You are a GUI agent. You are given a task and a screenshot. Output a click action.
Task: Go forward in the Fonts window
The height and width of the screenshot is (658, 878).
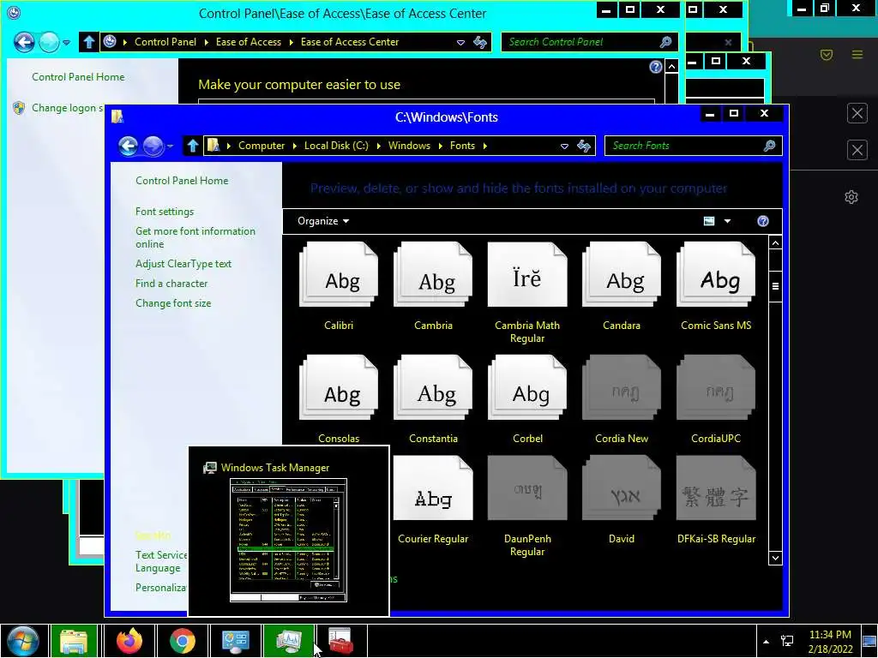coord(153,146)
